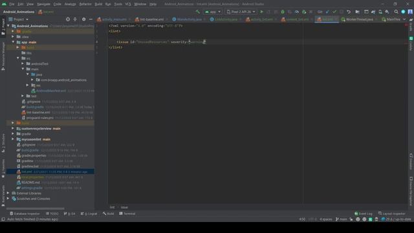Open the Event Log

point(364,214)
